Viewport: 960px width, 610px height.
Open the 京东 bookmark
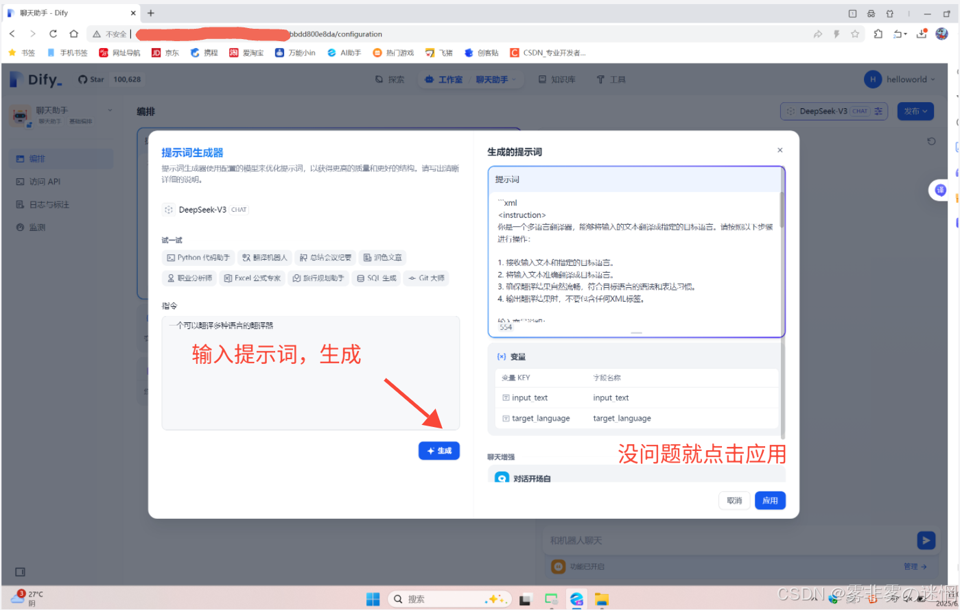[165, 53]
